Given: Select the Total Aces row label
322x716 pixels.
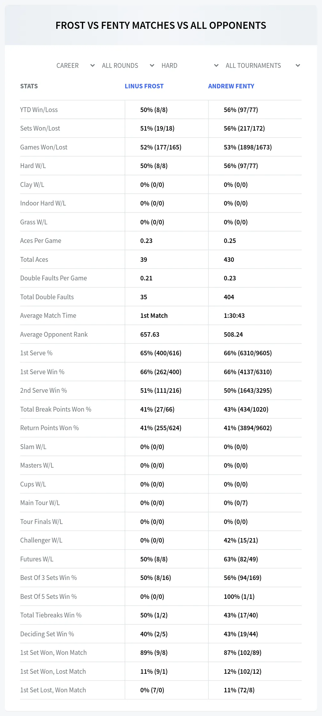Looking at the screenshot, I should pyautogui.click(x=34, y=260).
